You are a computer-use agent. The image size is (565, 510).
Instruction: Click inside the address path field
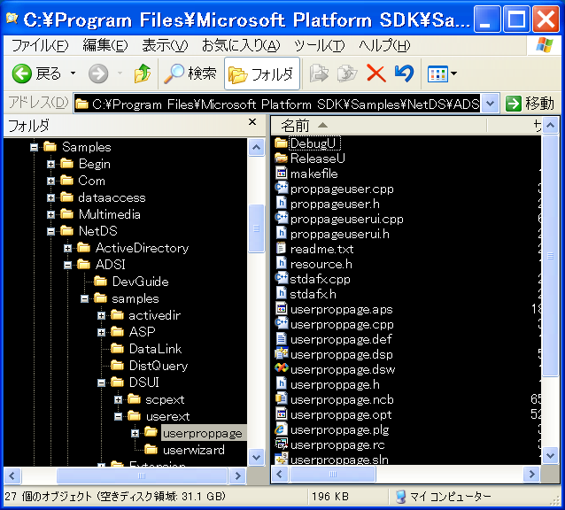276,104
